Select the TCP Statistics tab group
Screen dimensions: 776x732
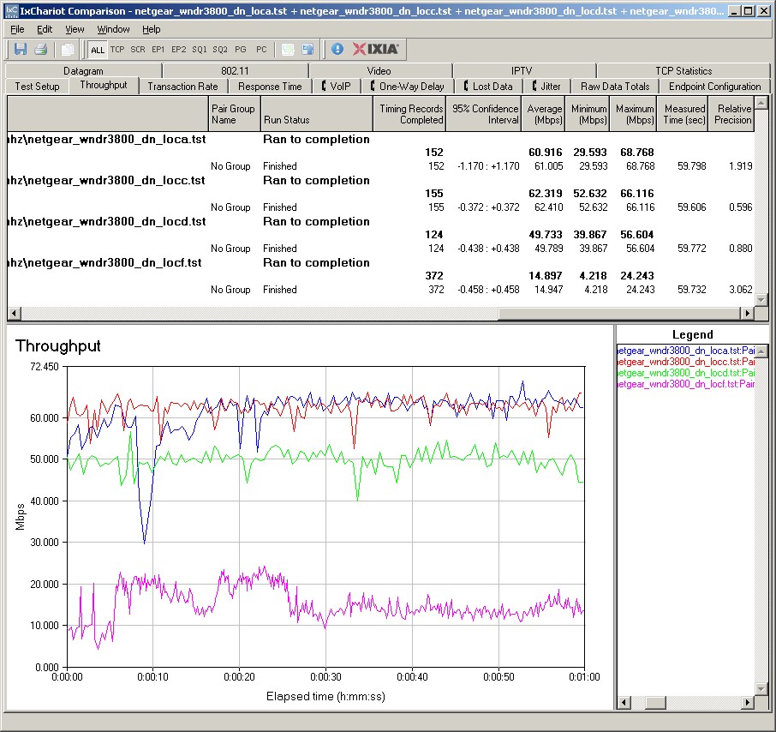(683, 71)
